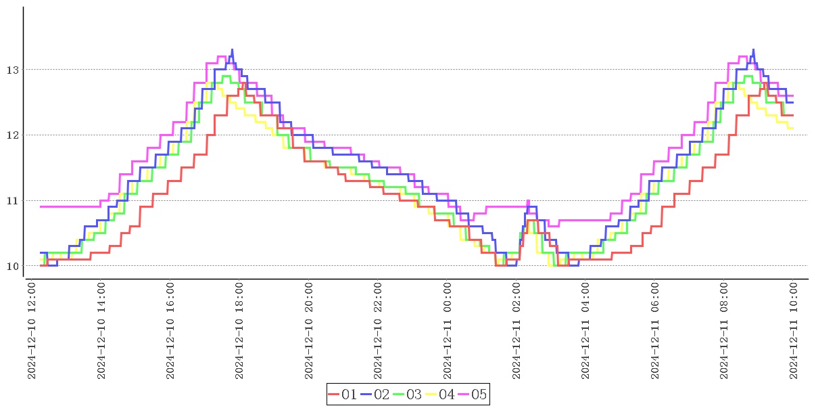Screen dimensions: 816x406
Task: Select the 2024-12-11 06:00 time tick label
Action: [x=655, y=331]
